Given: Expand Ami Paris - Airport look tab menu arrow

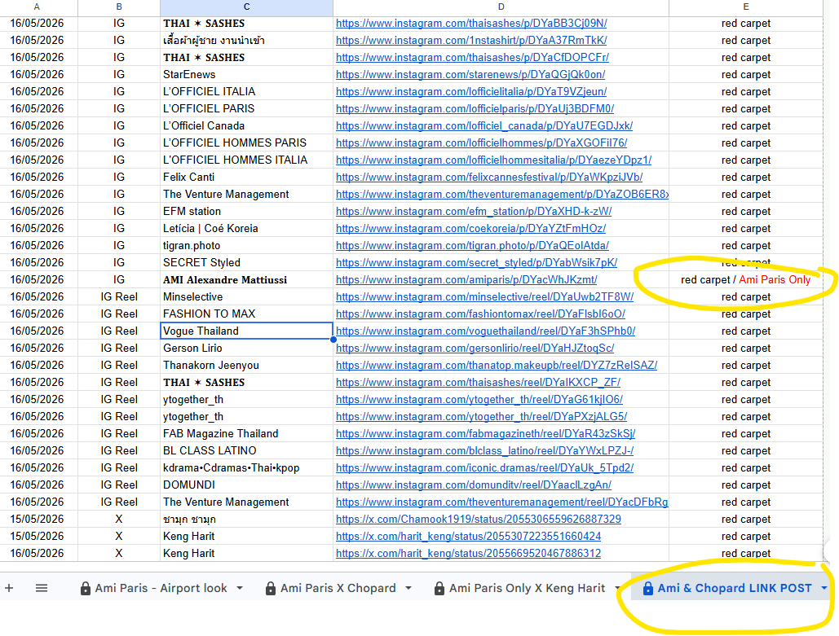Looking at the screenshot, I should [240, 588].
